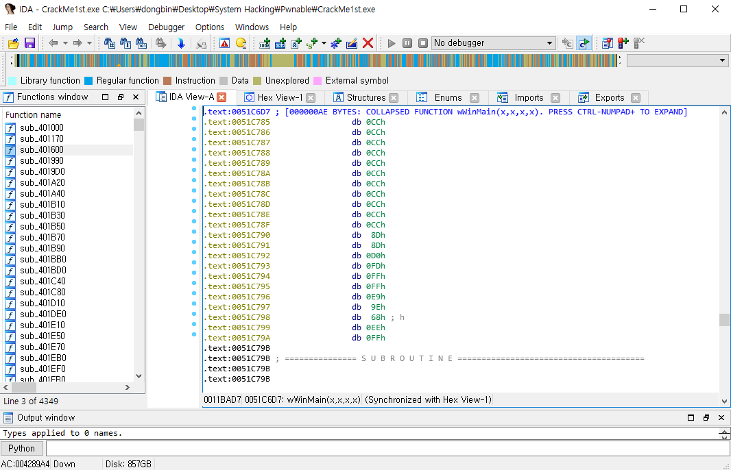Open the No debugger combo box
The image size is (731, 470).
494,43
